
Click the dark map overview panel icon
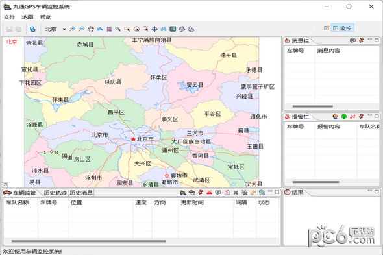pyautogui.click(x=173, y=29)
